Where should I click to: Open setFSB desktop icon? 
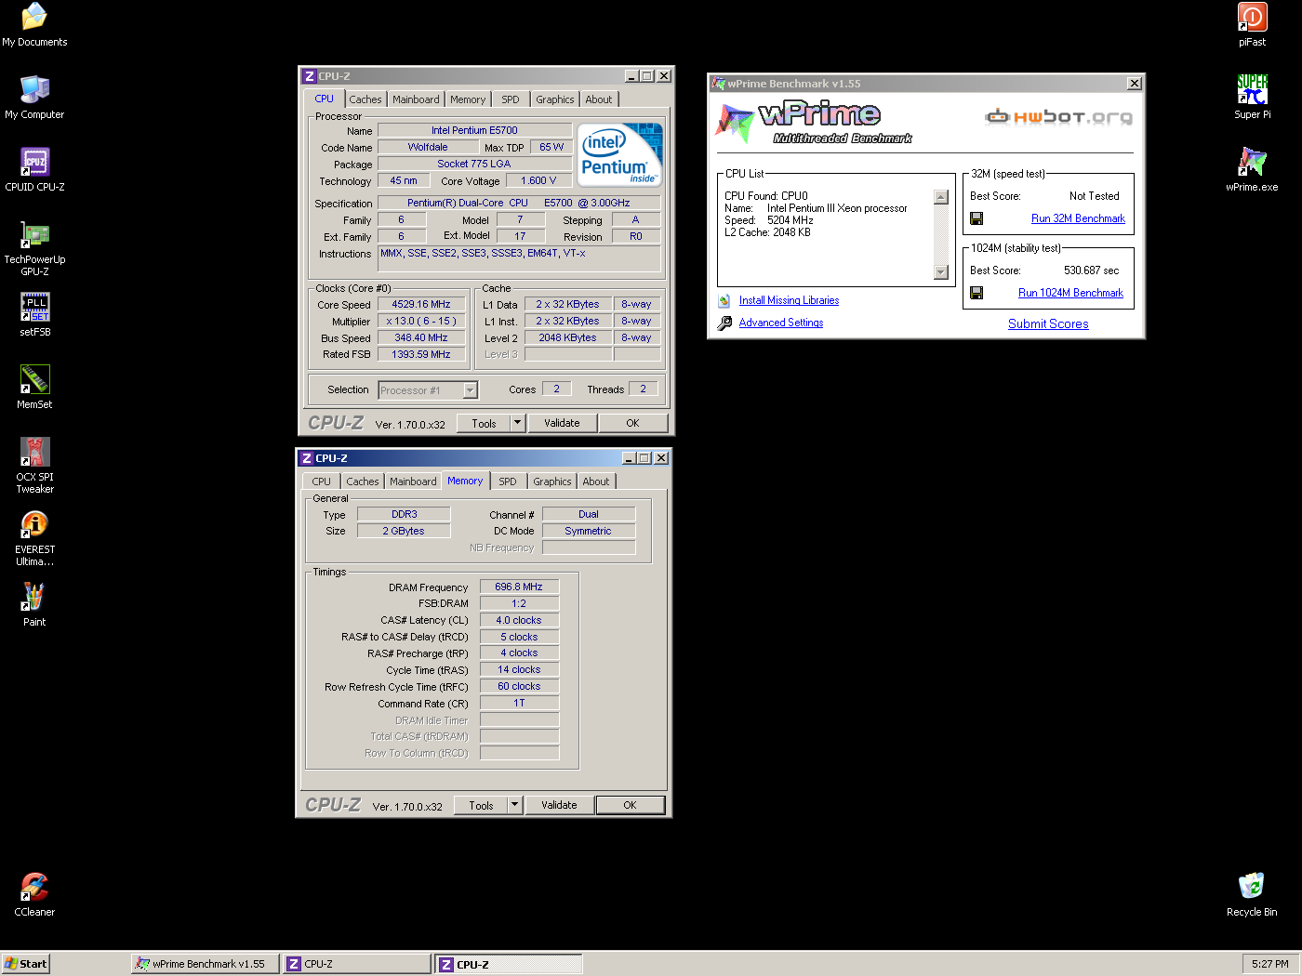[34, 314]
